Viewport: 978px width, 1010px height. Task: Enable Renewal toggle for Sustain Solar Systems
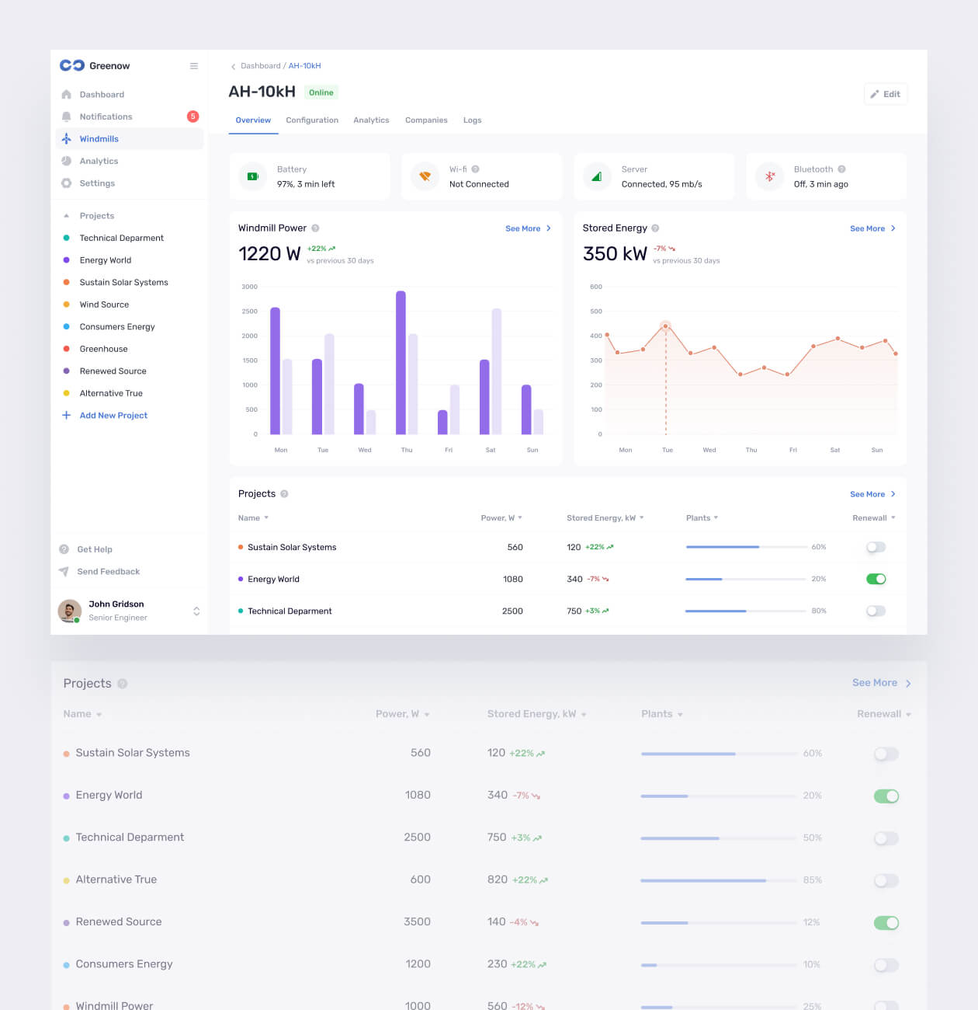876,548
